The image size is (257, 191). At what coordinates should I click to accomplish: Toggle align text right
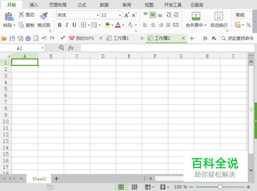pos(161,25)
